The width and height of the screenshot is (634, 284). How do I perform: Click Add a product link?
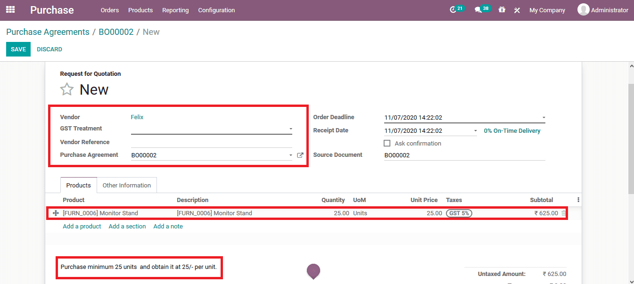[x=82, y=227]
